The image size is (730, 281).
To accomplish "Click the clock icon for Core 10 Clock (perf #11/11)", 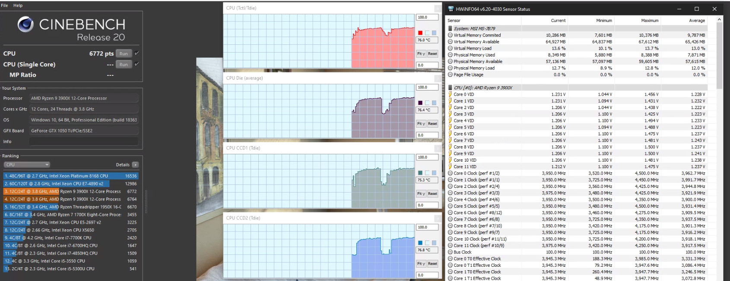I will (x=450, y=239).
